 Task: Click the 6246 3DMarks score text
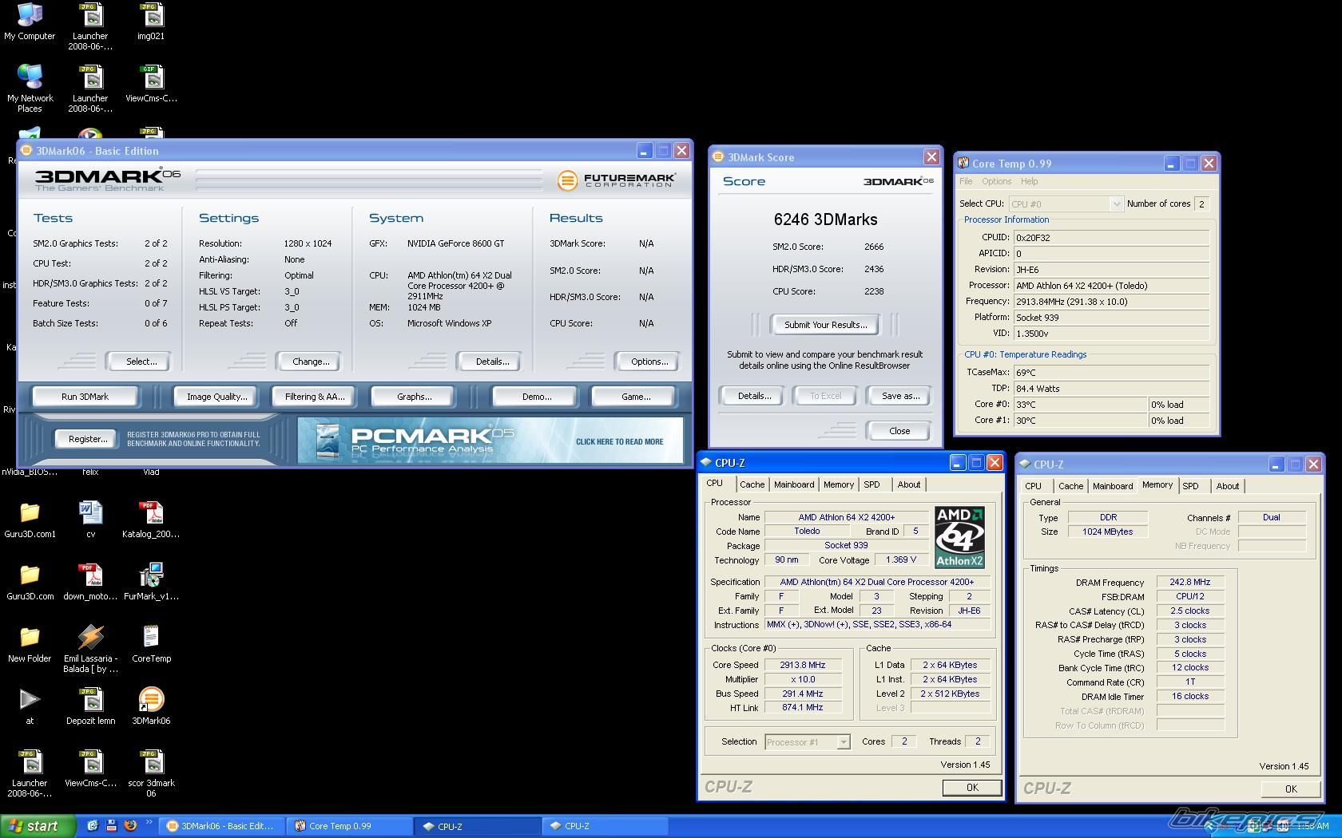[825, 219]
